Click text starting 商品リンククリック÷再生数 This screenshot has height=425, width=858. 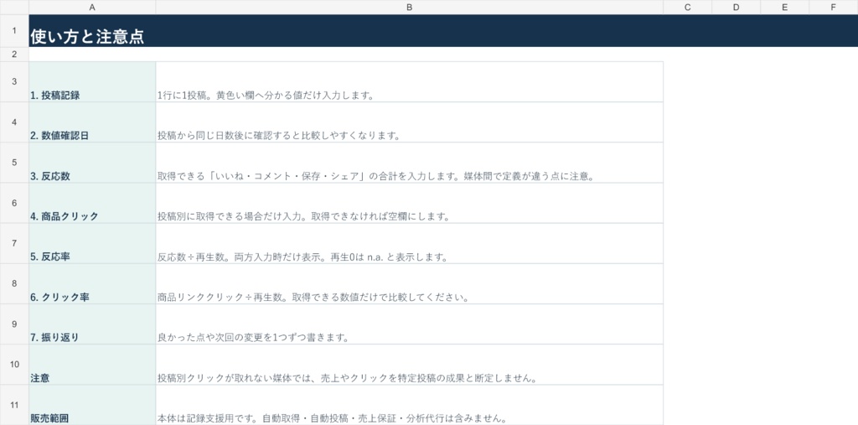pyautogui.click(x=313, y=298)
